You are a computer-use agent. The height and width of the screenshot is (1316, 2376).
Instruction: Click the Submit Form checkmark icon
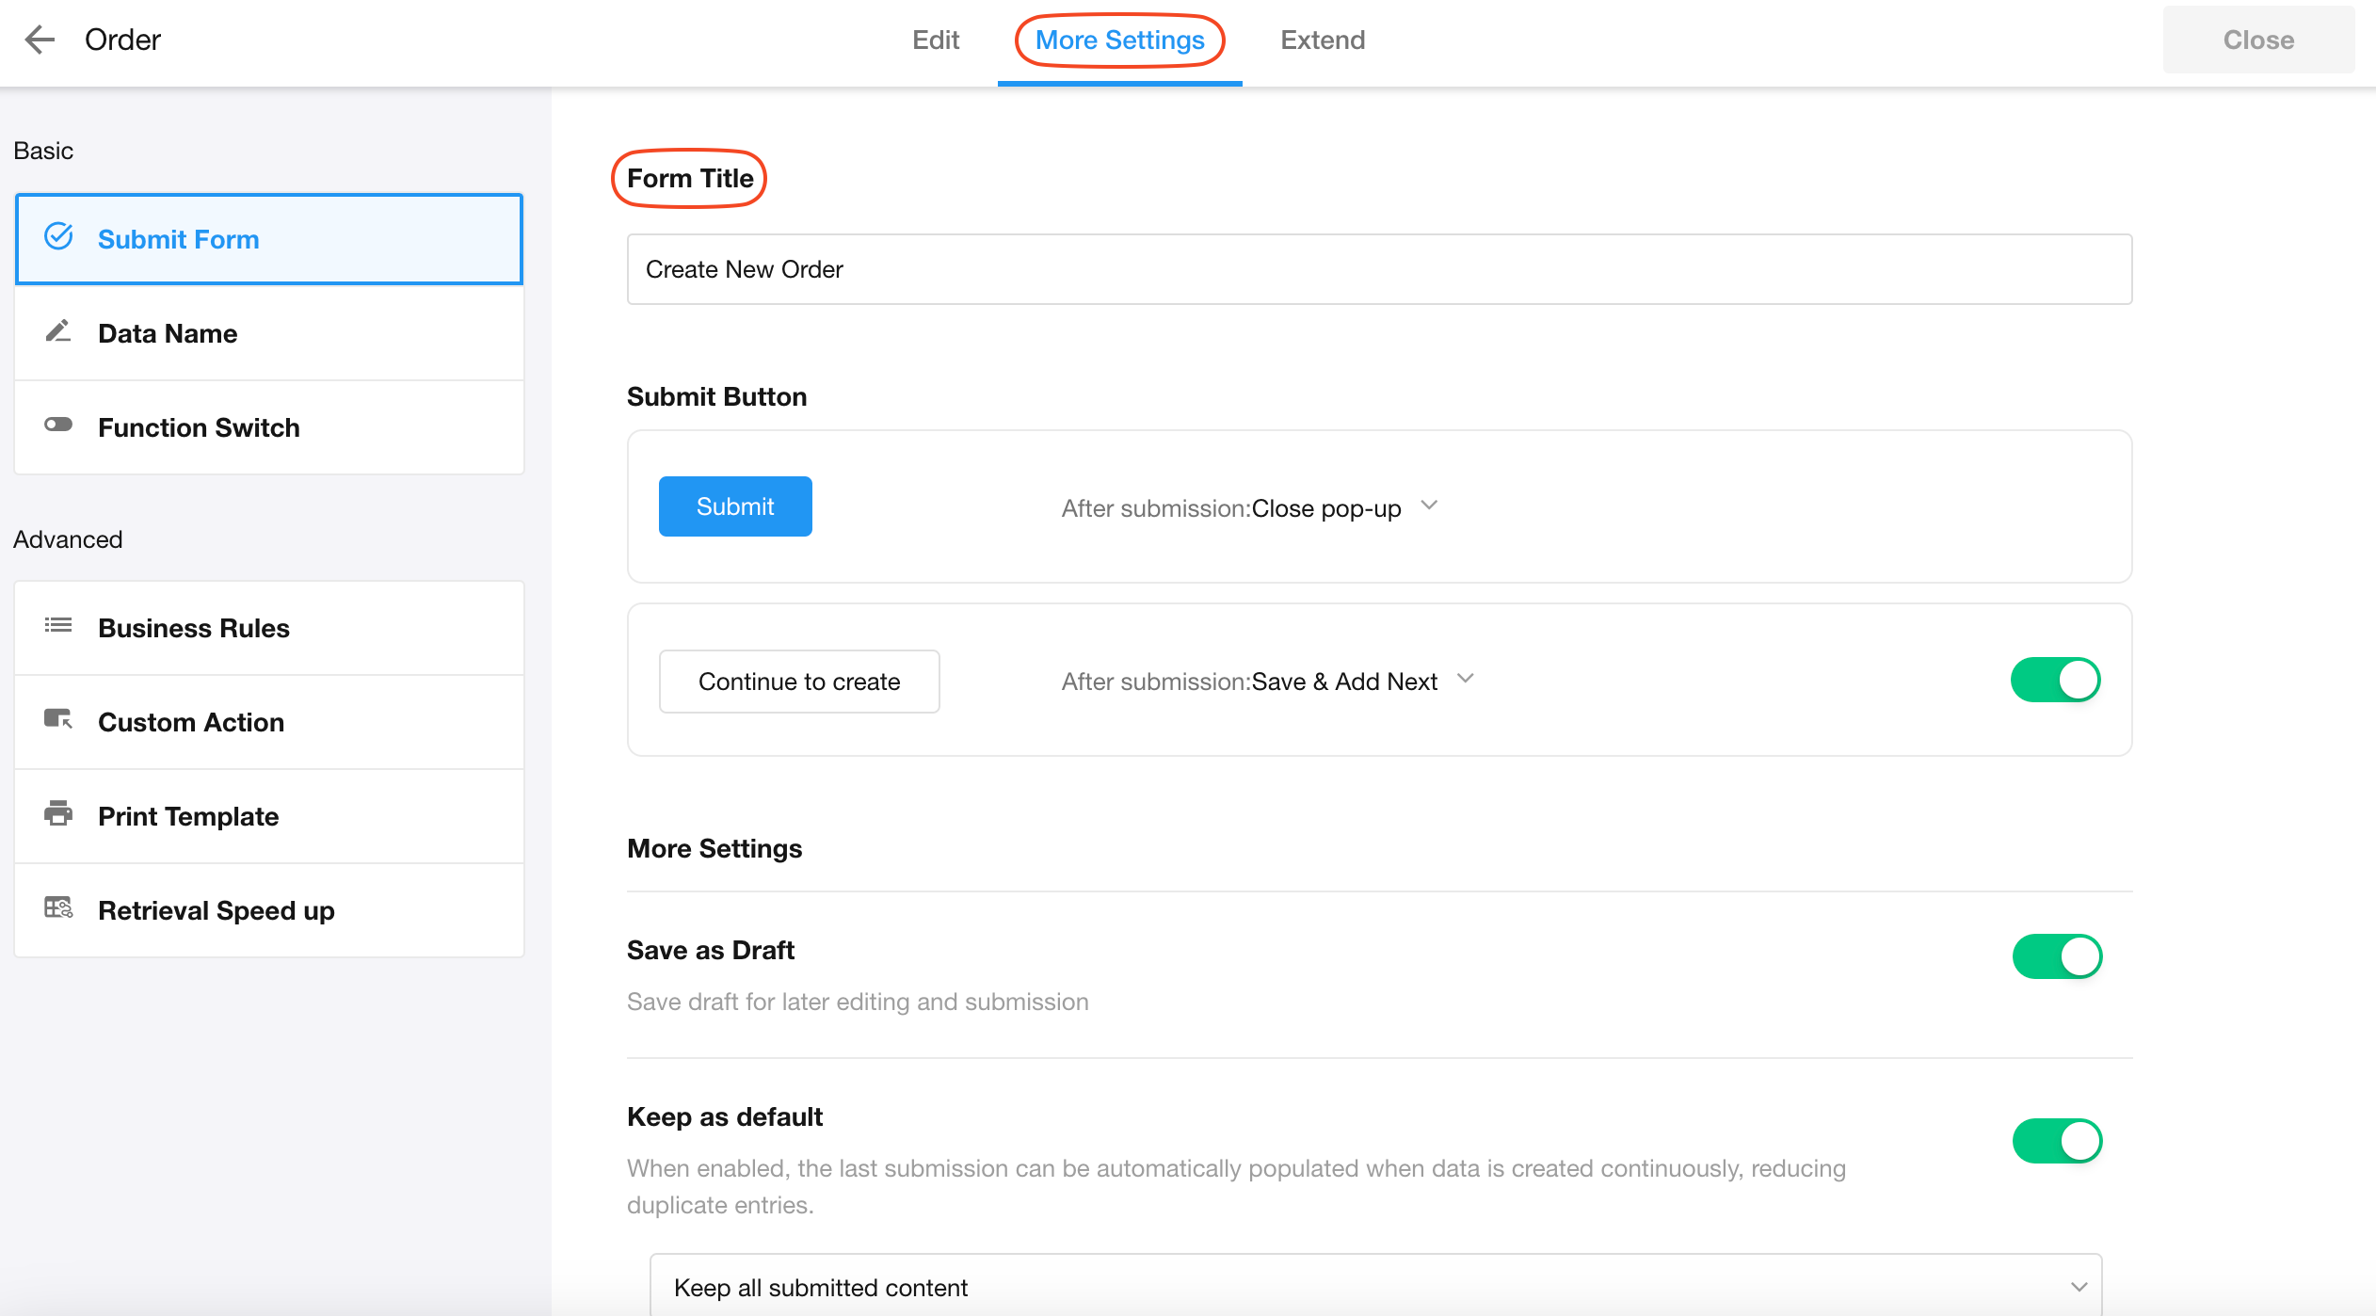(58, 237)
